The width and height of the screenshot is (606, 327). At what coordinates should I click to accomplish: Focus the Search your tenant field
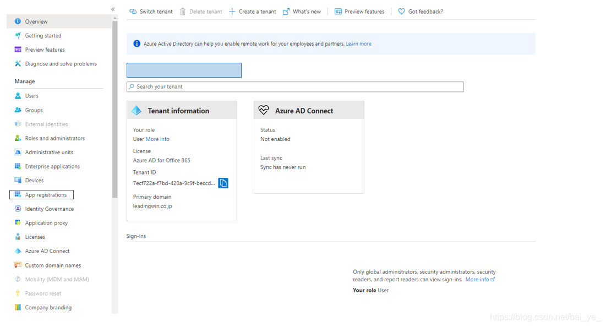click(295, 86)
